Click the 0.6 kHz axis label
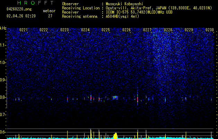Image resolution: width=218 pixels, height=139 pixels. pyautogui.click(x=3, y=132)
